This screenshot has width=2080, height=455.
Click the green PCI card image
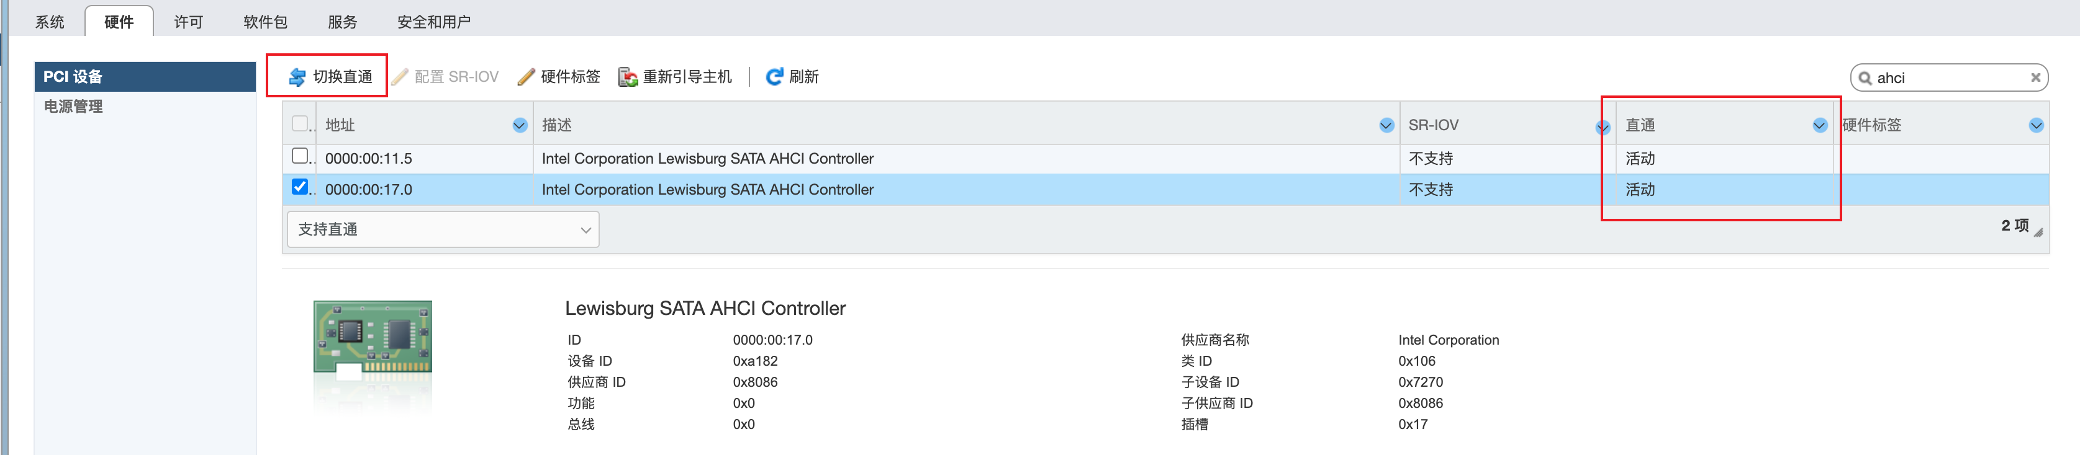coord(373,340)
